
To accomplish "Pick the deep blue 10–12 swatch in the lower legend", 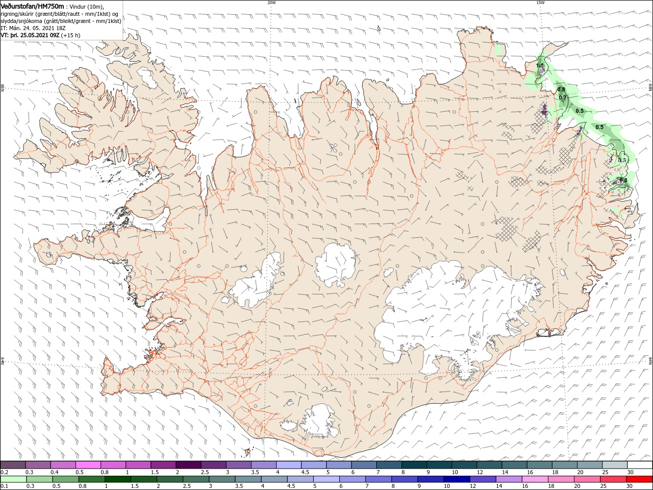I will (457, 479).
